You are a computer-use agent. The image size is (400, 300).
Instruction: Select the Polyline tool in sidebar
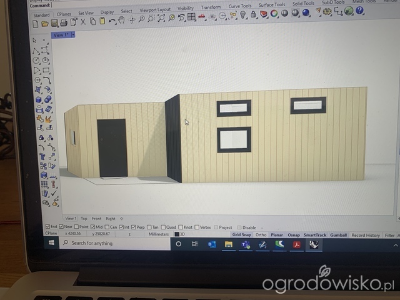(36, 51)
